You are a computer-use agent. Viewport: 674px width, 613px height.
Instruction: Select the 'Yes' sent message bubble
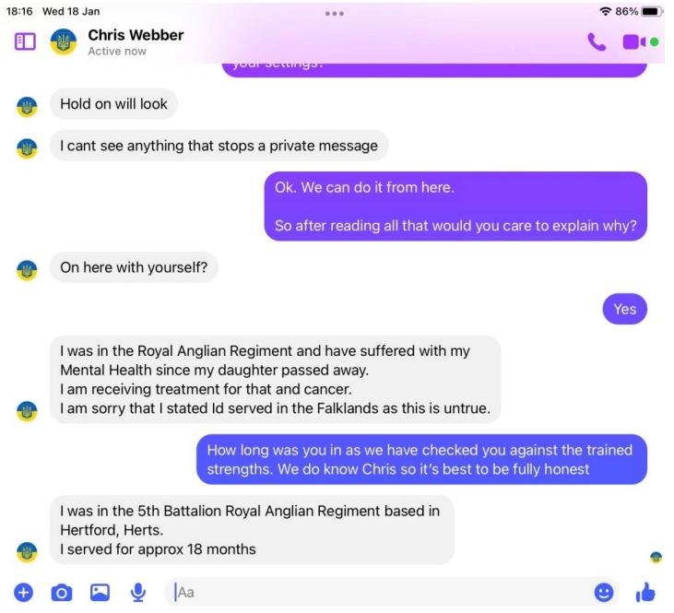coord(624,309)
